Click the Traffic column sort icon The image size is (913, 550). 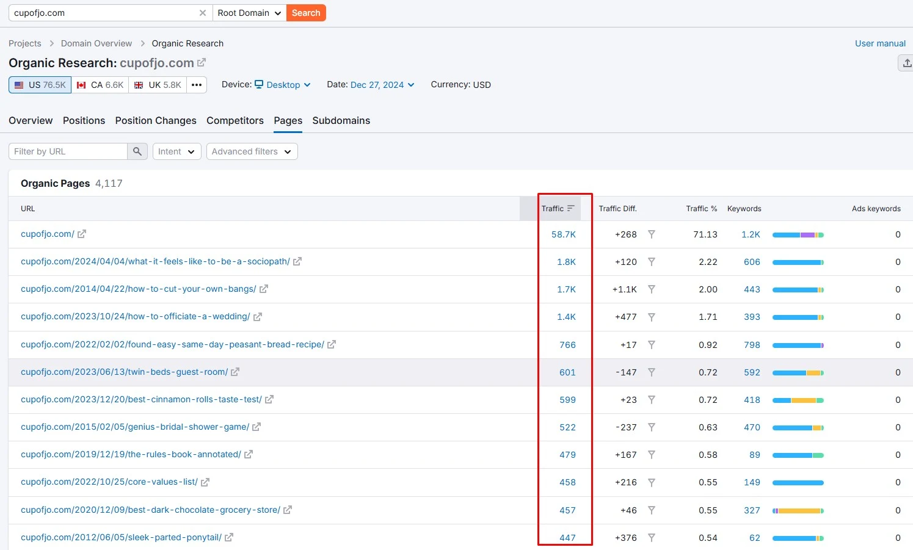click(571, 208)
